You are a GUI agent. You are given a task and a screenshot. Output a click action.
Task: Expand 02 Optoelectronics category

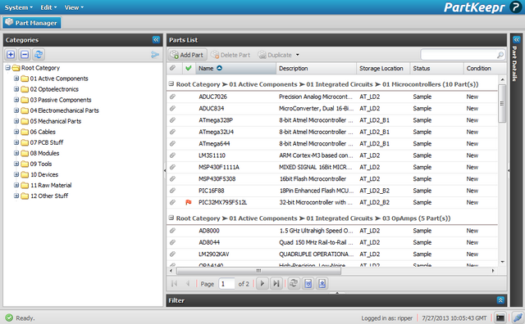[x=16, y=89]
